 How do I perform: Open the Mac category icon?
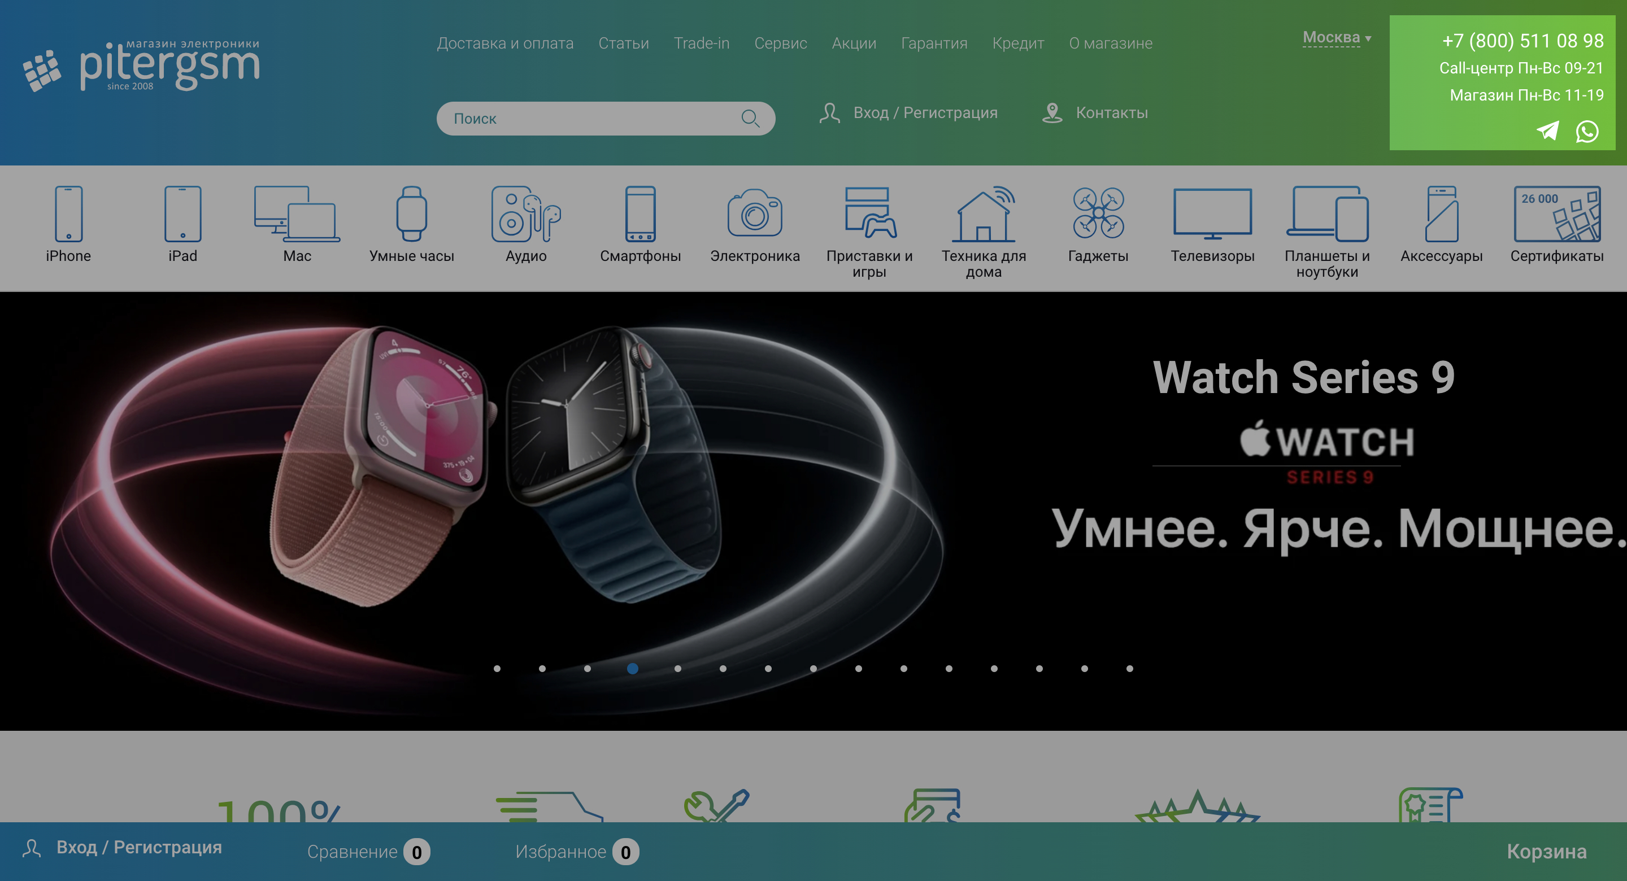[297, 214]
